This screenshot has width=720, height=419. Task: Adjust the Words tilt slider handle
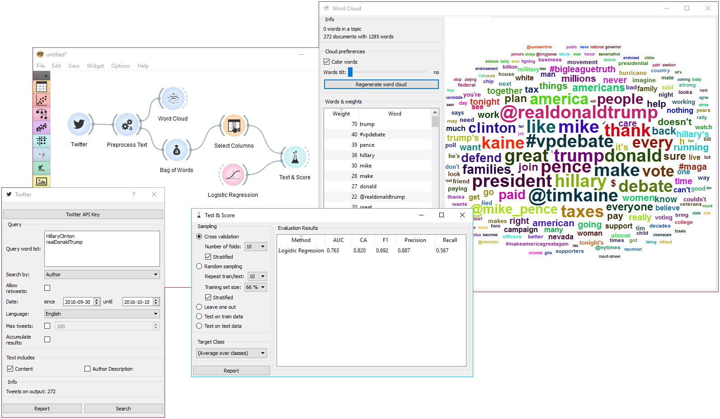coord(350,72)
